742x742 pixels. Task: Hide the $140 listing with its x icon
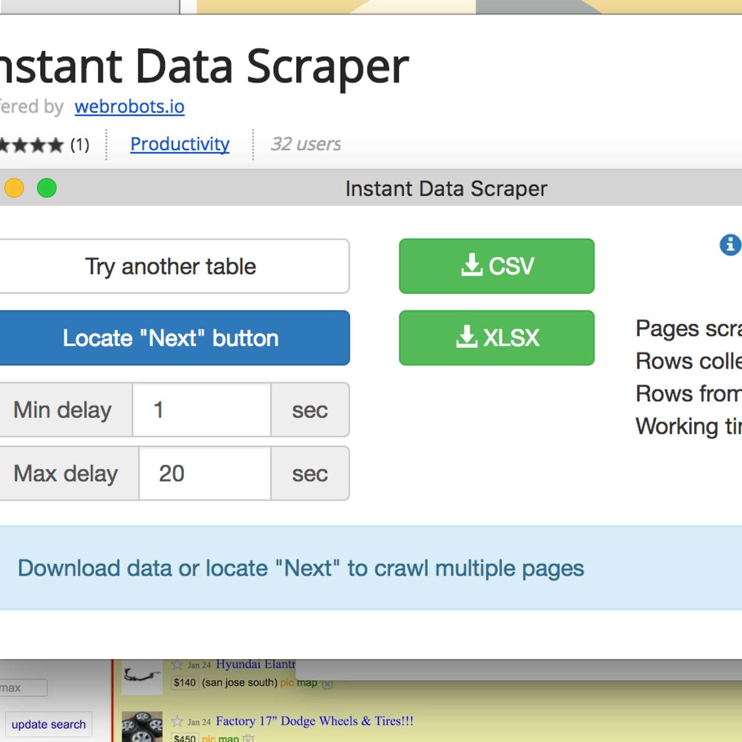point(327,683)
